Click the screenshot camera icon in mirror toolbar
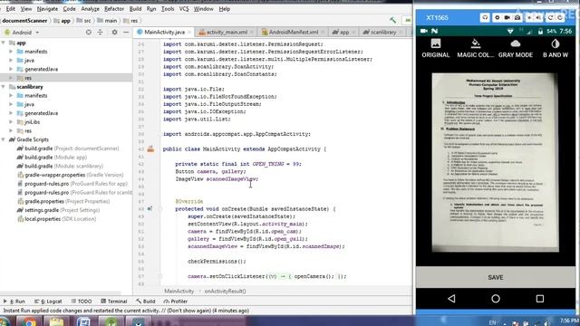580x326 pixels. pos(517,17)
